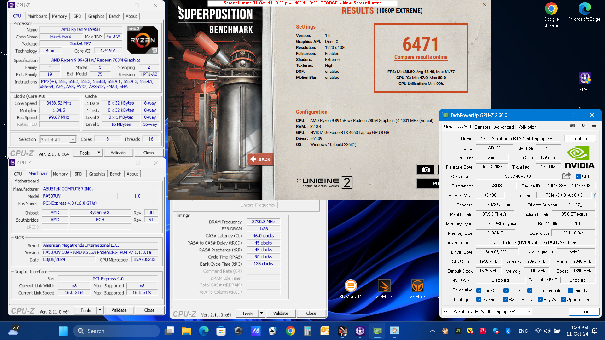
Task: Open the cpuz desktop shortcut
Action: tap(585, 81)
